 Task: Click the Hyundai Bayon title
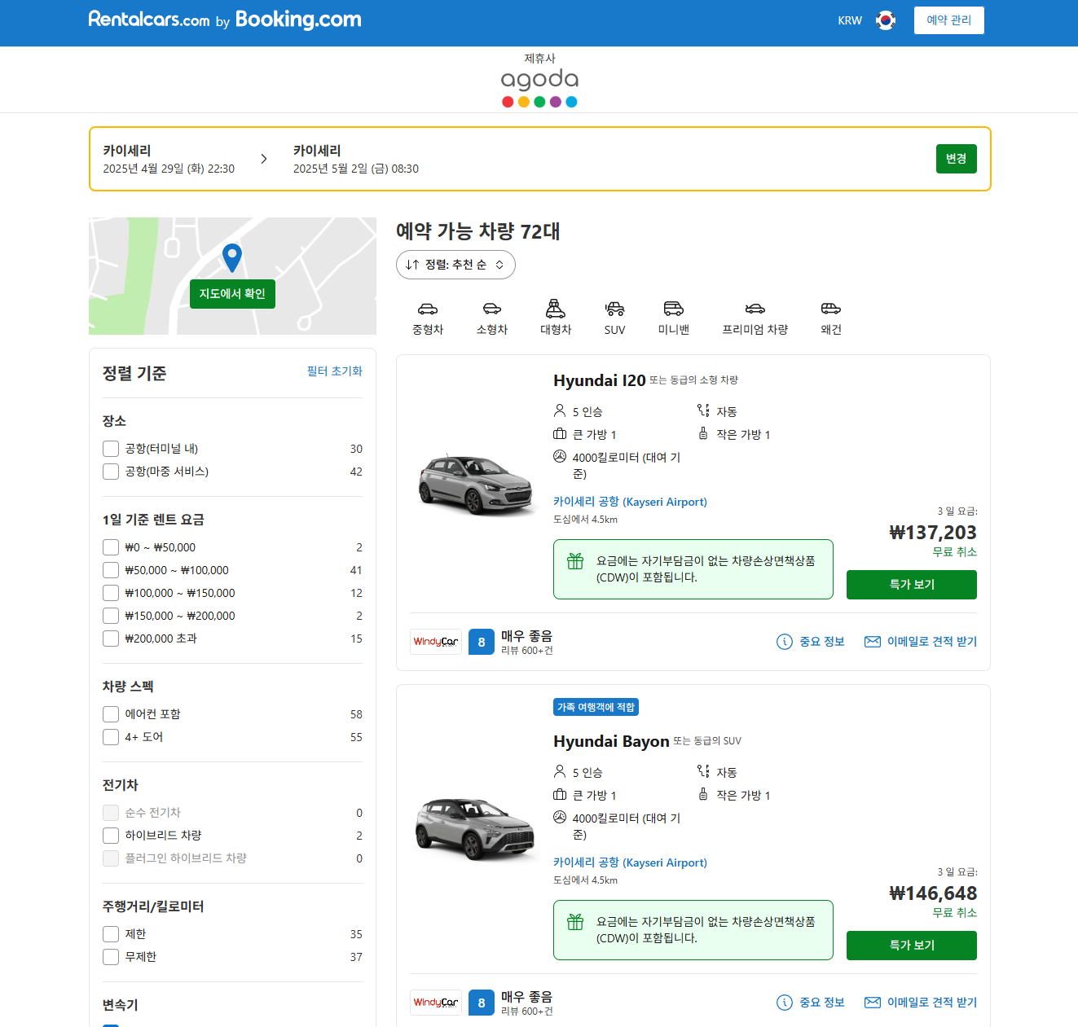611,741
